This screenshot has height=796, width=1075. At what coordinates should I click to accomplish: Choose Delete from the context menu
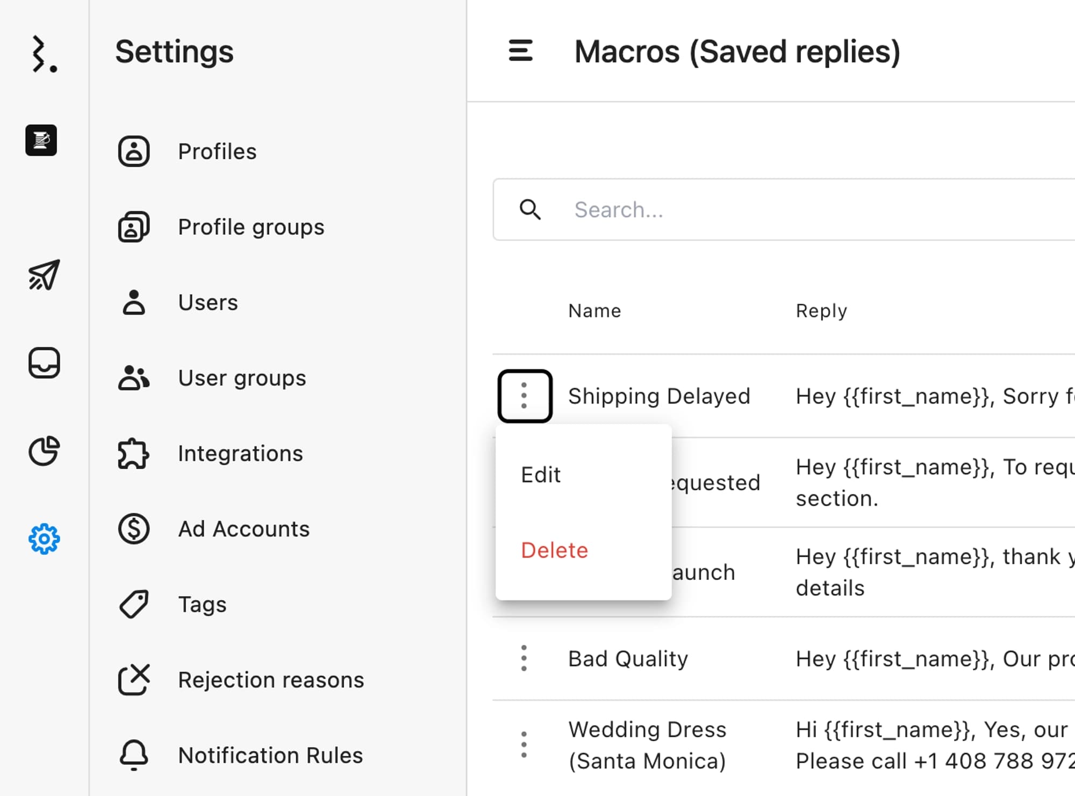pyautogui.click(x=555, y=550)
